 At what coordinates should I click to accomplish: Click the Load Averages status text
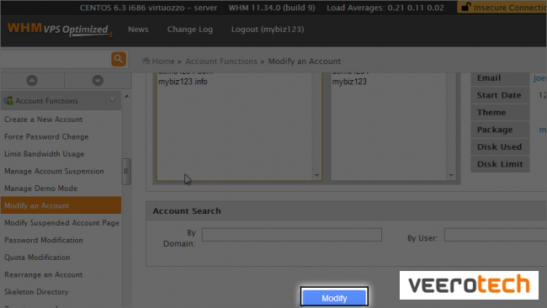385,8
